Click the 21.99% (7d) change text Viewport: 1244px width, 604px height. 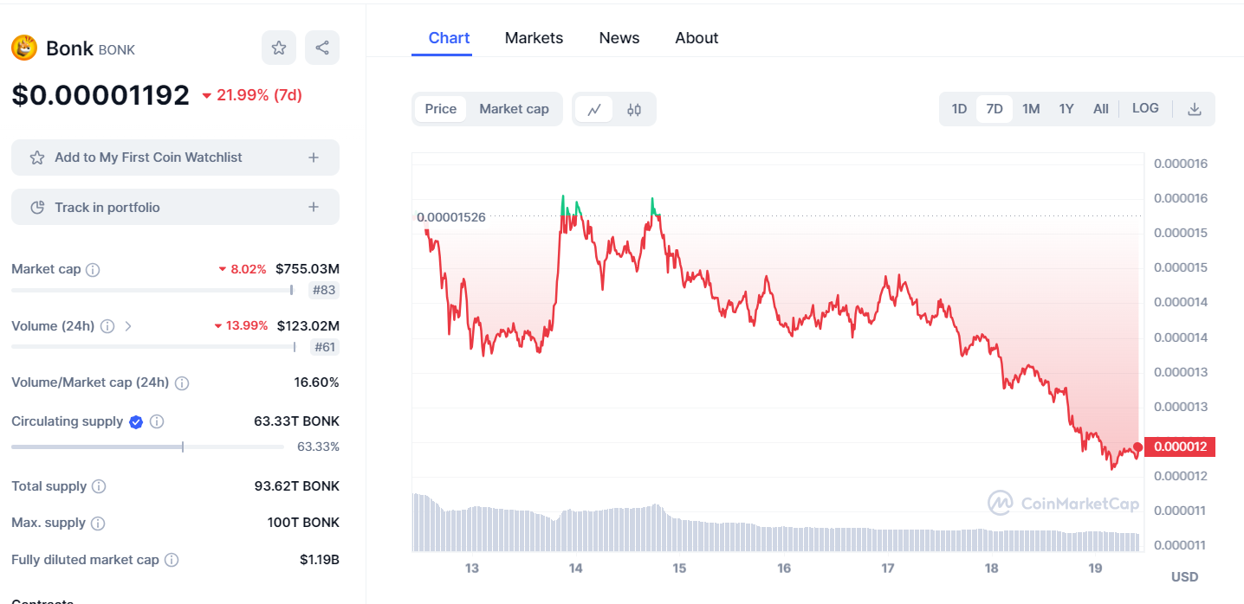pyautogui.click(x=259, y=95)
